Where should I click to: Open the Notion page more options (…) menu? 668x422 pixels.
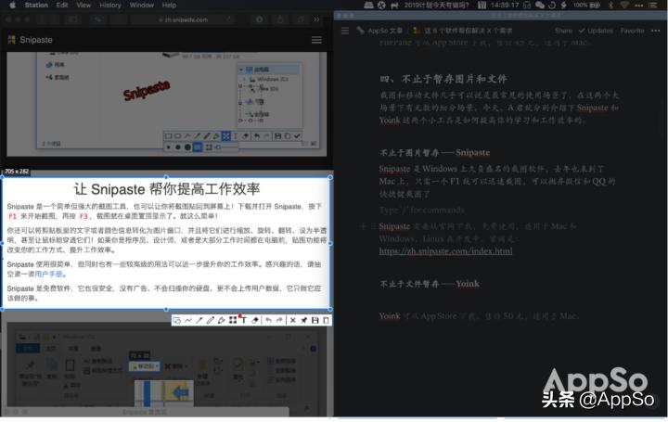(656, 31)
